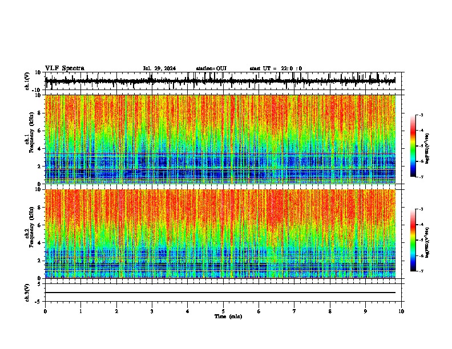Click the ch.2 frequency tick "2"

(x=39, y=261)
